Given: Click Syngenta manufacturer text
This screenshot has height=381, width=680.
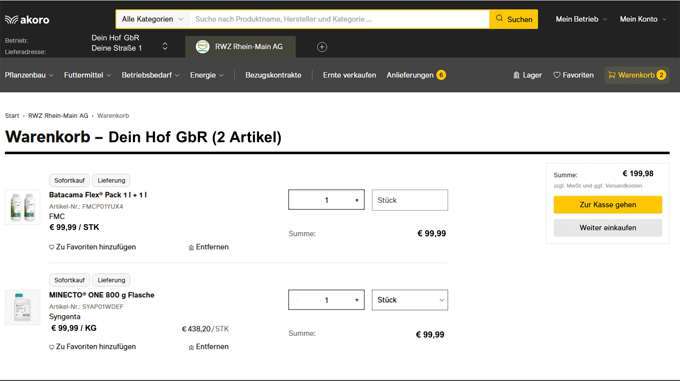Looking at the screenshot, I should 64,317.
